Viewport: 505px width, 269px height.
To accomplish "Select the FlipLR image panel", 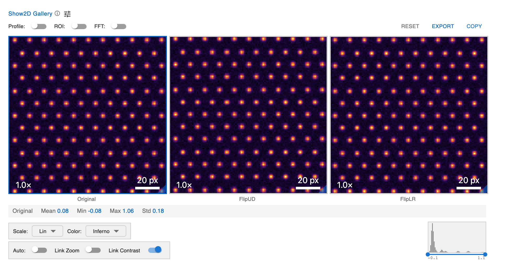I will (x=409, y=114).
